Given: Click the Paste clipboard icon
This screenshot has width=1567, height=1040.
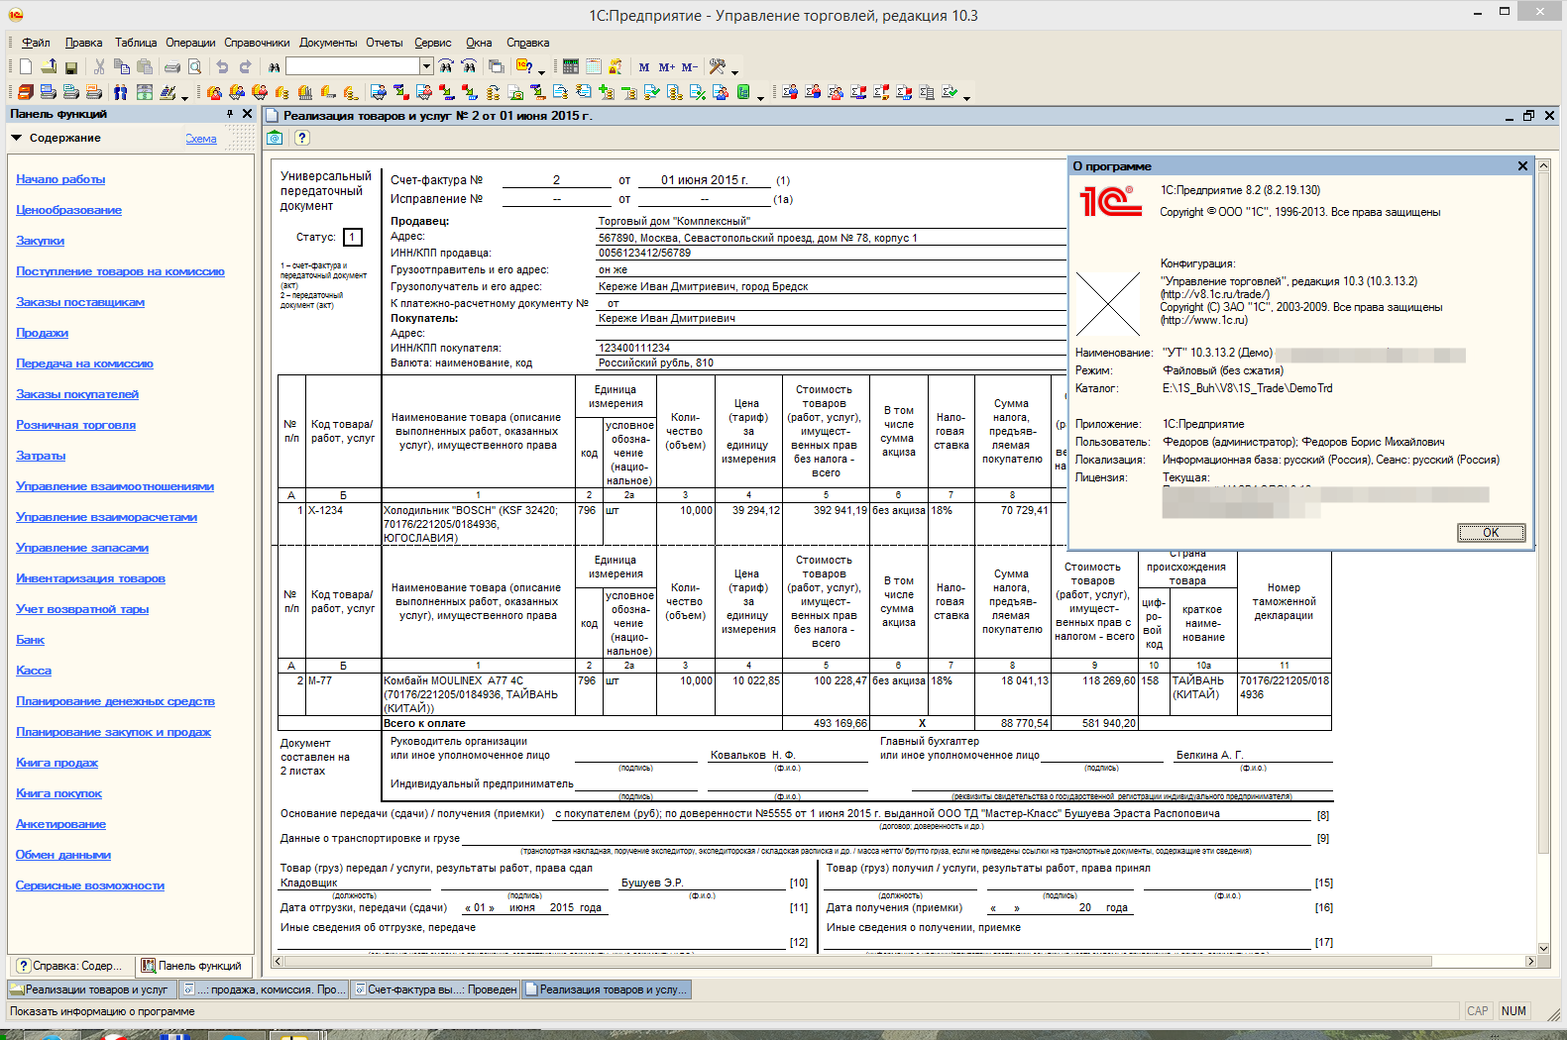Looking at the screenshot, I should pos(145,66).
